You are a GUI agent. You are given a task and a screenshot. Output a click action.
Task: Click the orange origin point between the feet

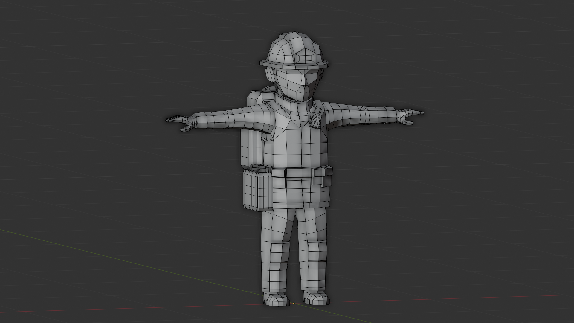click(294, 304)
